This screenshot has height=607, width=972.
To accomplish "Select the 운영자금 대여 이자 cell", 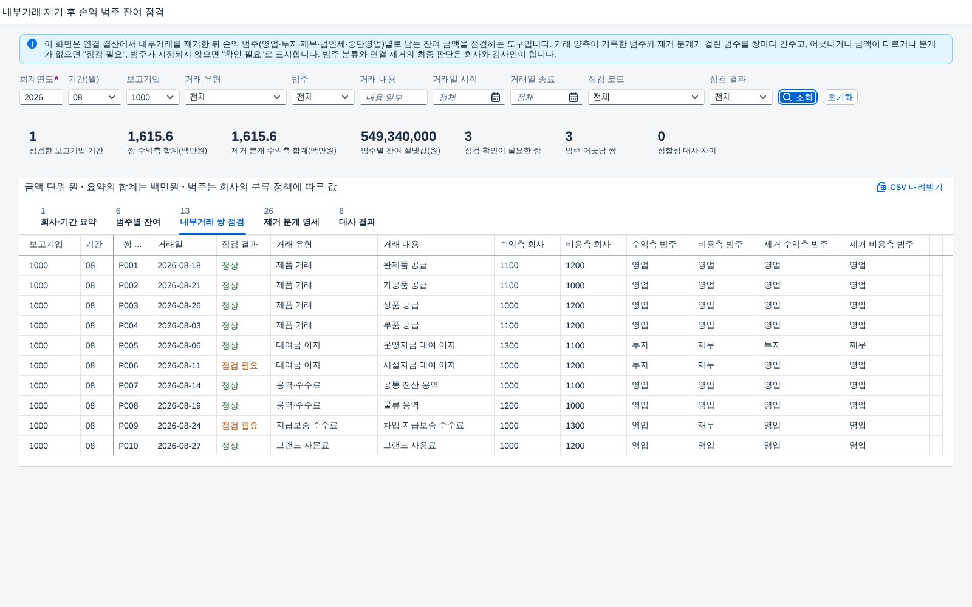I will (x=436, y=345).
